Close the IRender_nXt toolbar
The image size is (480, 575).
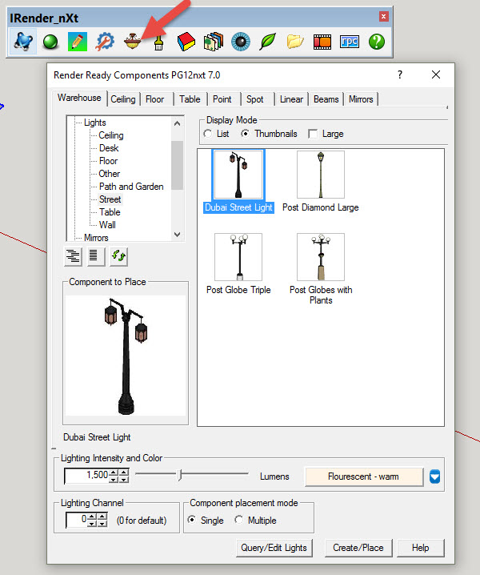(384, 17)
